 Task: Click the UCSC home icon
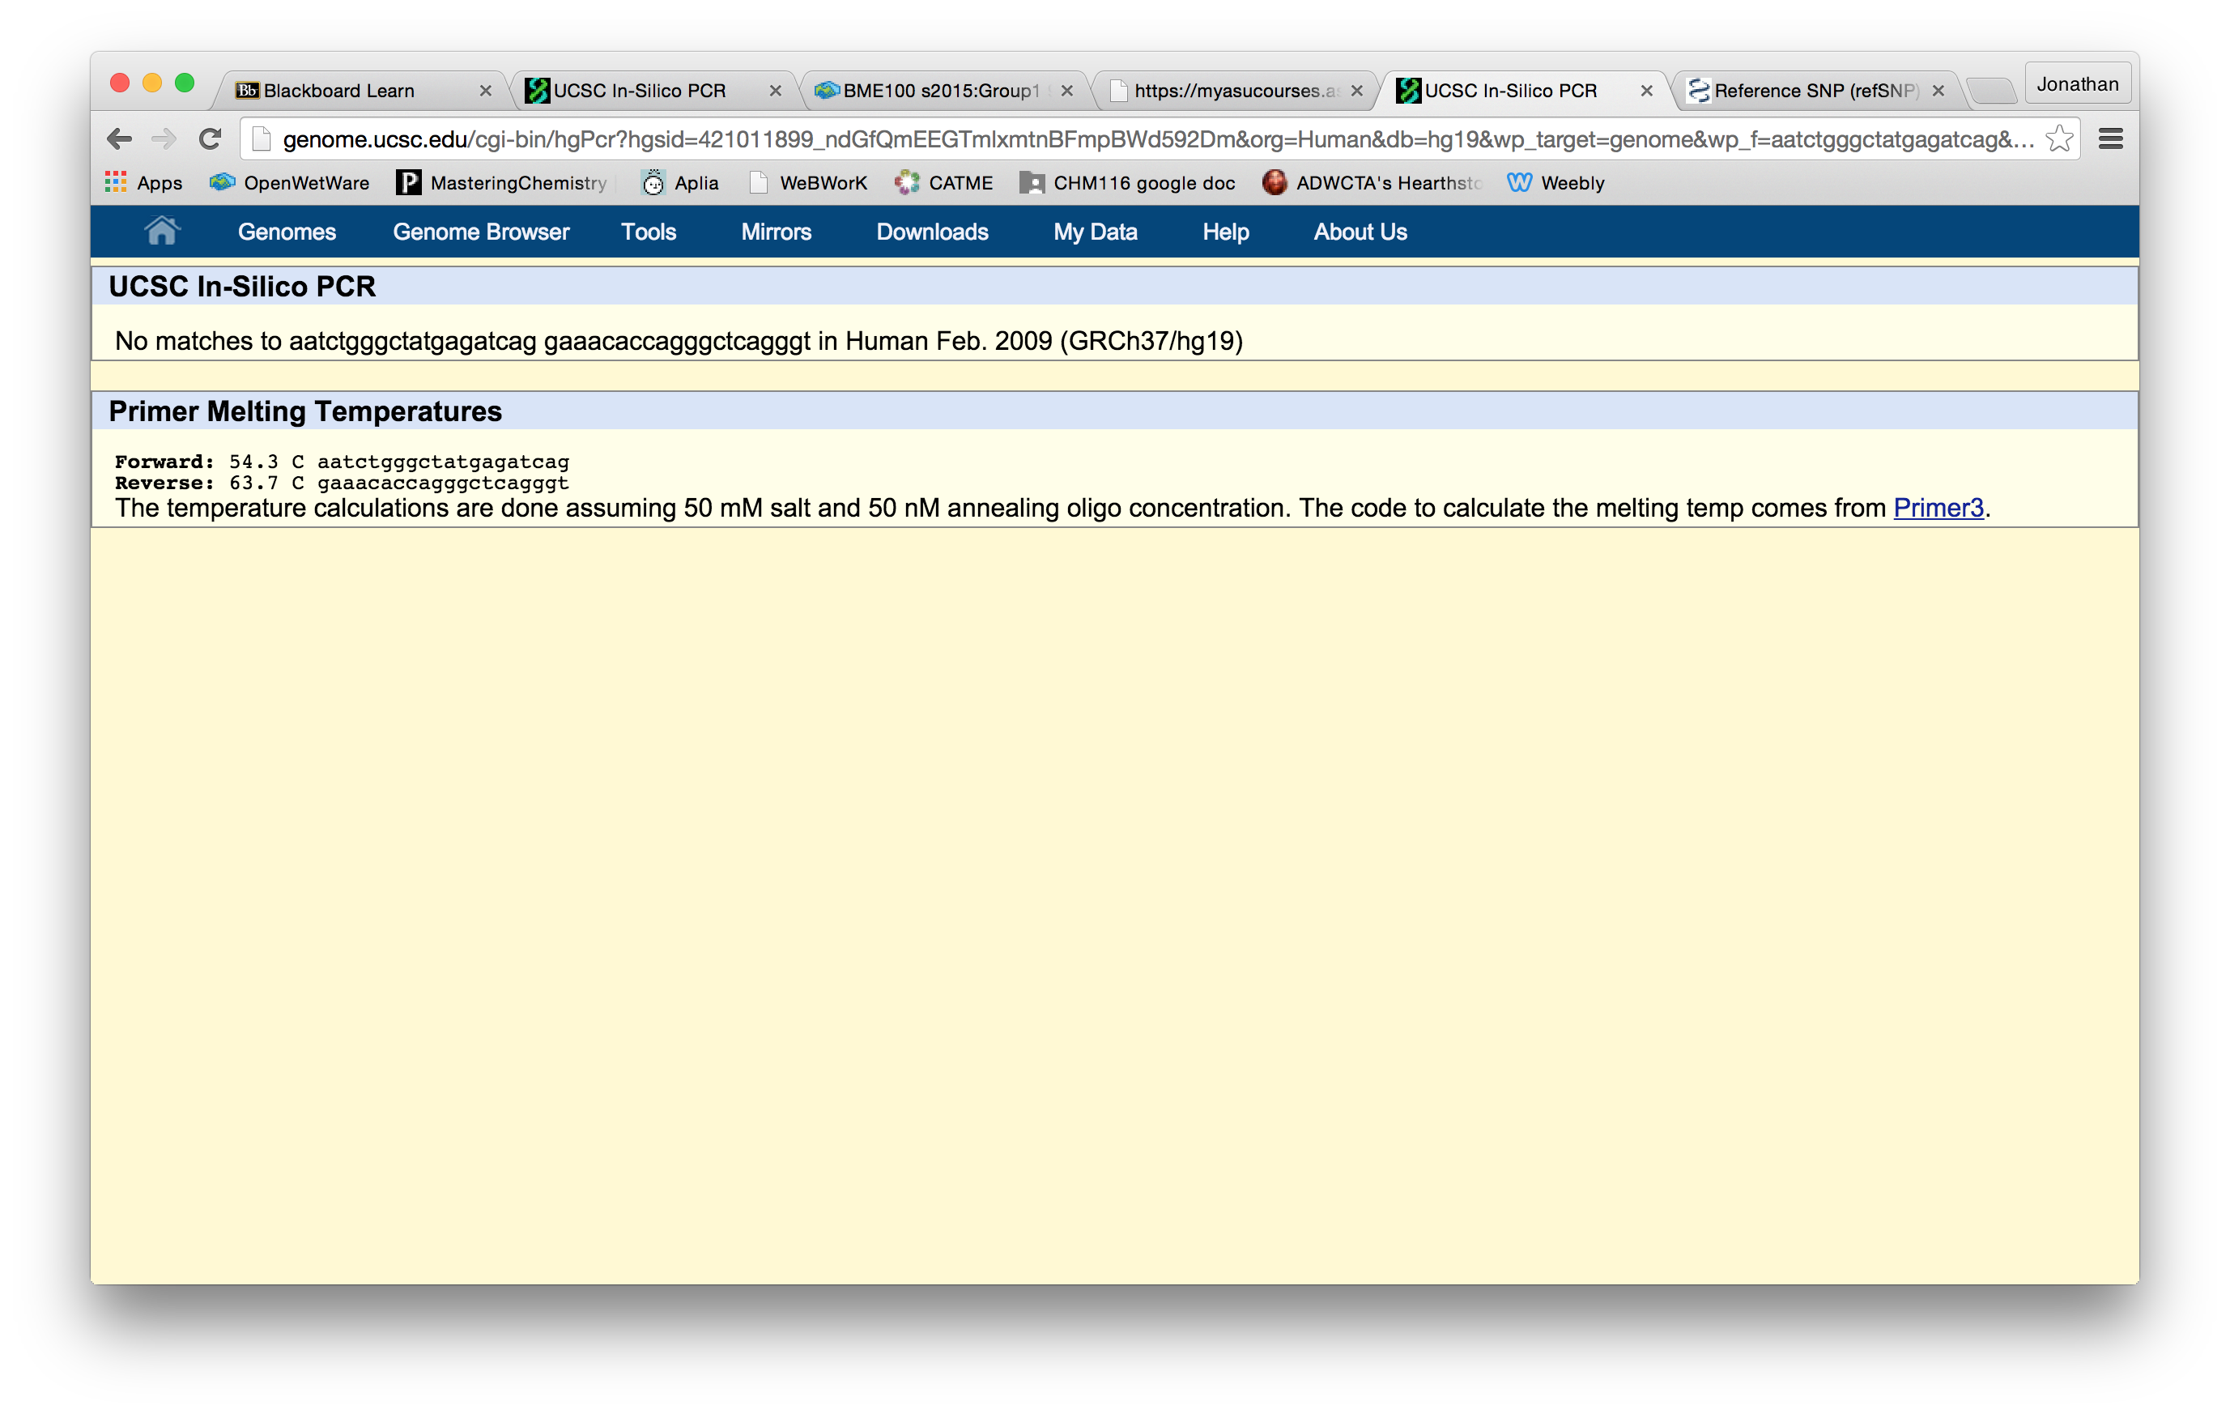(161, 231)
